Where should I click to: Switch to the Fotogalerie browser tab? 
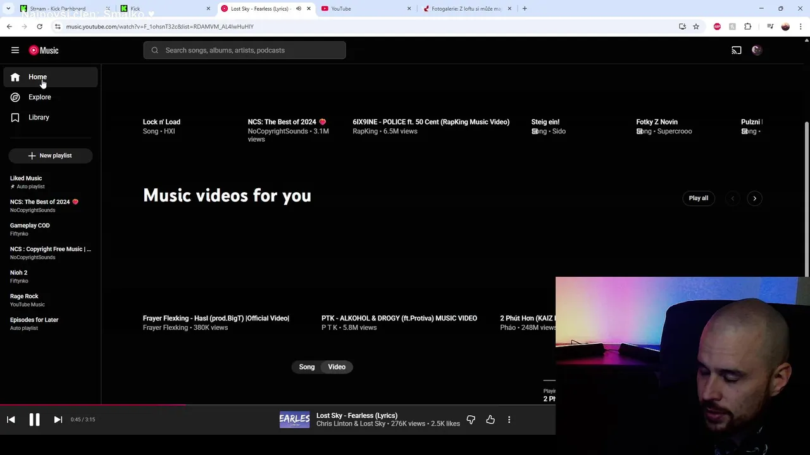pyautogui.click(x=466, y=9)
